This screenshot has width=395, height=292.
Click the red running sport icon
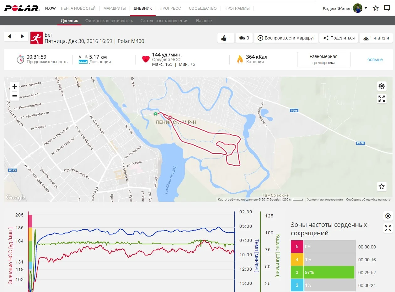[x=36, y=38]
